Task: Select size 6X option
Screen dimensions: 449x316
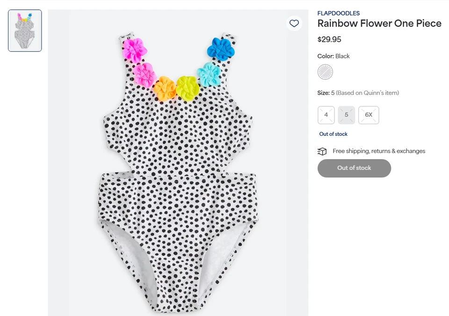Action: (369, 115)
